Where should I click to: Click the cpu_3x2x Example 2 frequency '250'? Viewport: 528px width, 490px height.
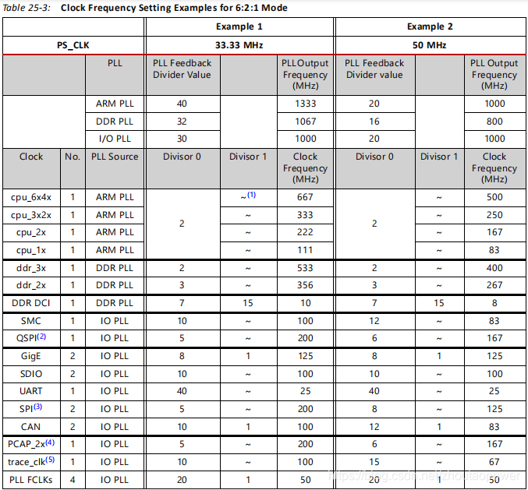[x=494, y=215]
